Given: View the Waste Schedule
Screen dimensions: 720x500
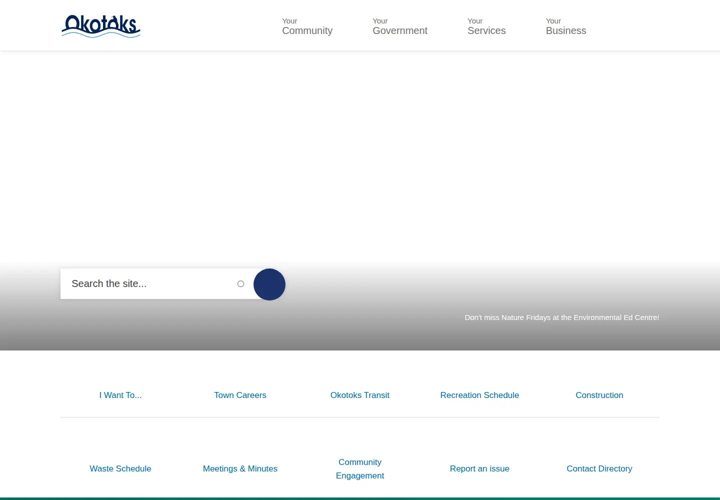Looking at the screenshot, I should 120,468.
